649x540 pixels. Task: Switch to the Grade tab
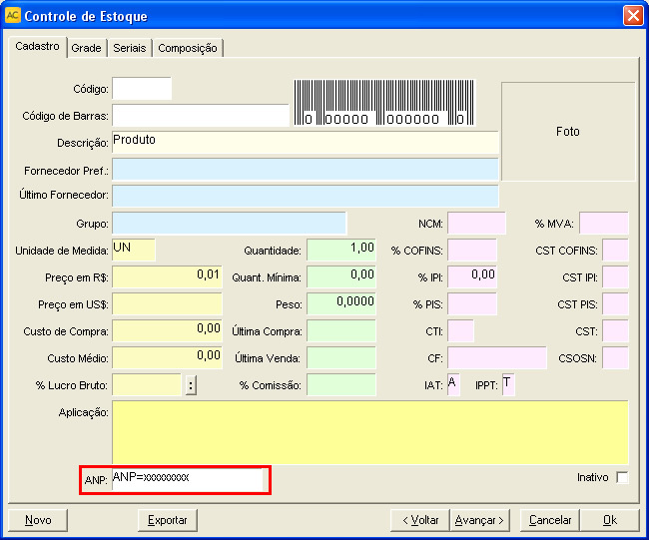pyautogui.click(x=86, y=48)
